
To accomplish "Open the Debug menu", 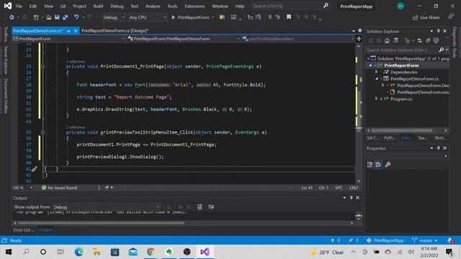I will [x=117, y=6].
